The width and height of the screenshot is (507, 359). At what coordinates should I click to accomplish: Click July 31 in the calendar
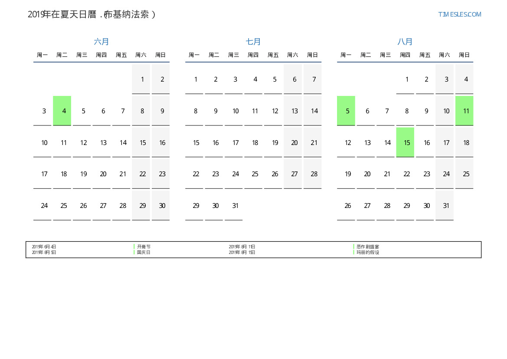pyautogui.click(x=234, y=206)
